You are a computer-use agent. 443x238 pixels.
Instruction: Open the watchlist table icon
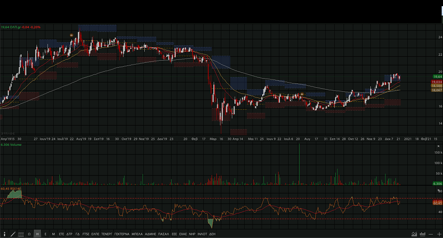pyautogui.click(x=21, y=234)
